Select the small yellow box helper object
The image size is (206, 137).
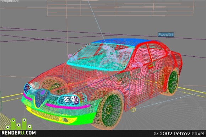click(x=133, y=109)
